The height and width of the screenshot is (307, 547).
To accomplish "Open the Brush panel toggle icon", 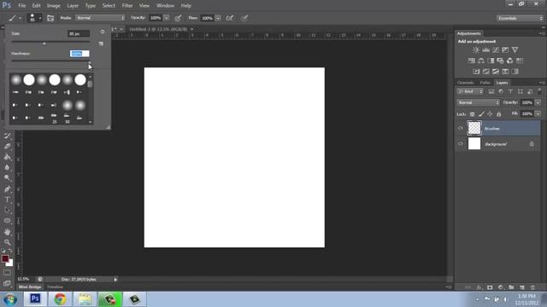I will click(x=50, y=18).
